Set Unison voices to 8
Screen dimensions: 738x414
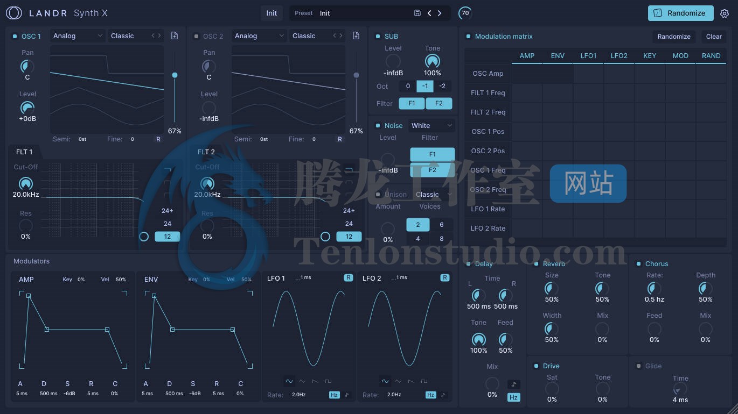coord(442,239)
